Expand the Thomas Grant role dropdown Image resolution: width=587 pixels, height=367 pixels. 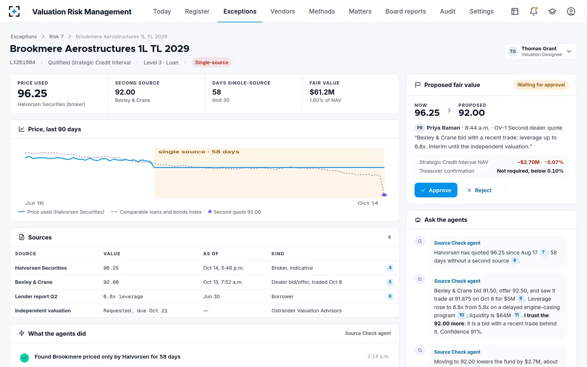click(x=541, y=51)
